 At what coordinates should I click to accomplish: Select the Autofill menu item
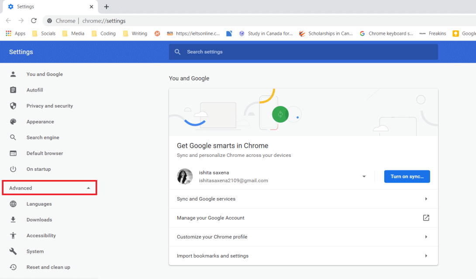point(34,90)
